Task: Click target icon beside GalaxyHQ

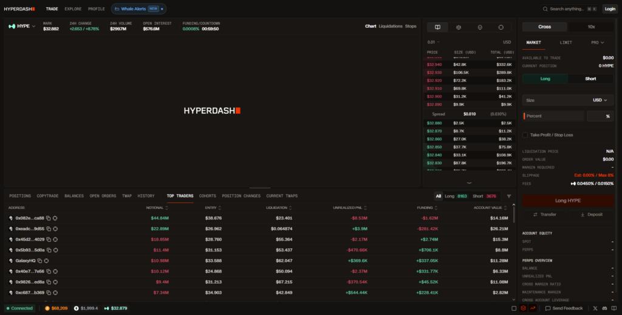Action: coord(46,261)
